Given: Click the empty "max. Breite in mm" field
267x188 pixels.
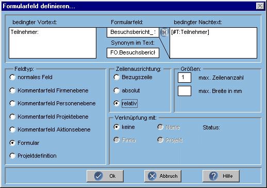Looking at the screenshot, I should tap(185, 91).
